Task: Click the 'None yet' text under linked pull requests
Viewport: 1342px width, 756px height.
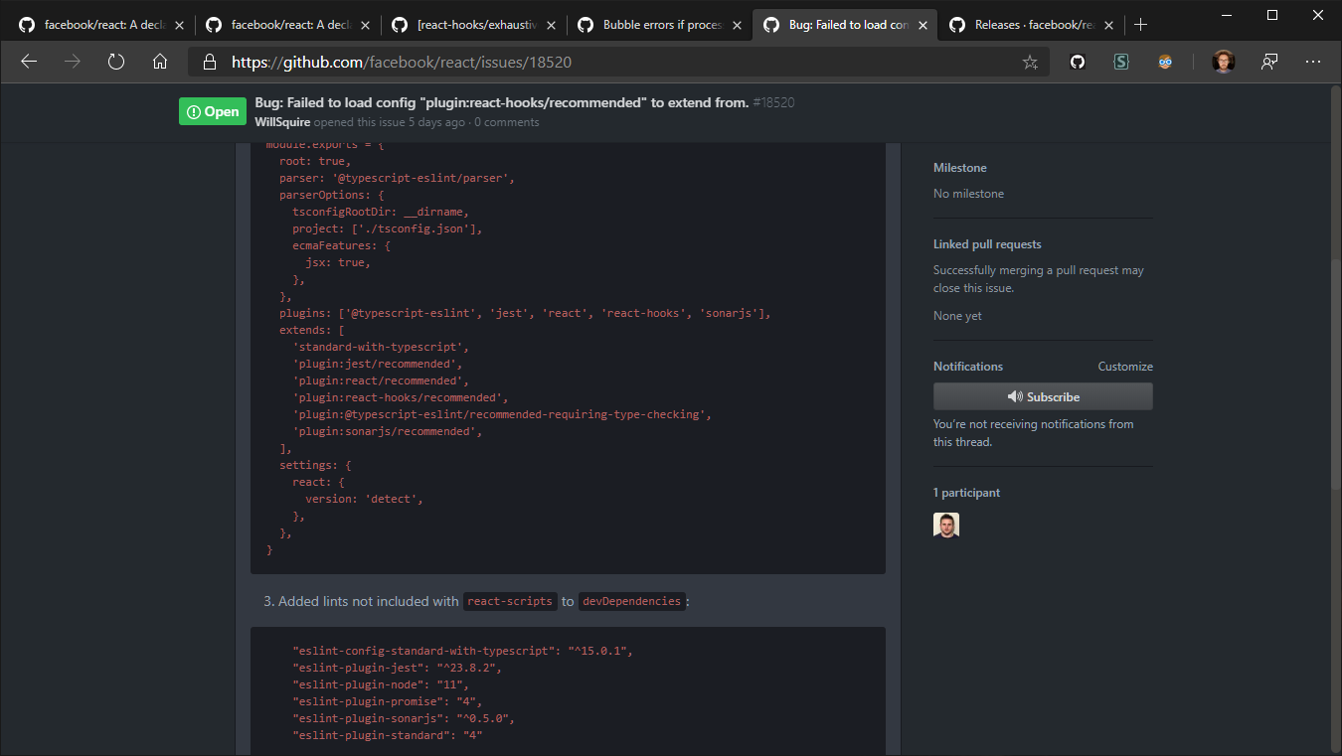Action: coord(957,316)
